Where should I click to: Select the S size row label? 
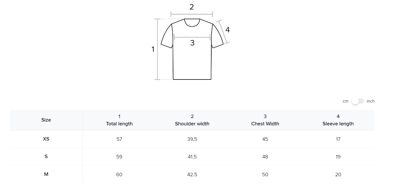tap(46, 156)
